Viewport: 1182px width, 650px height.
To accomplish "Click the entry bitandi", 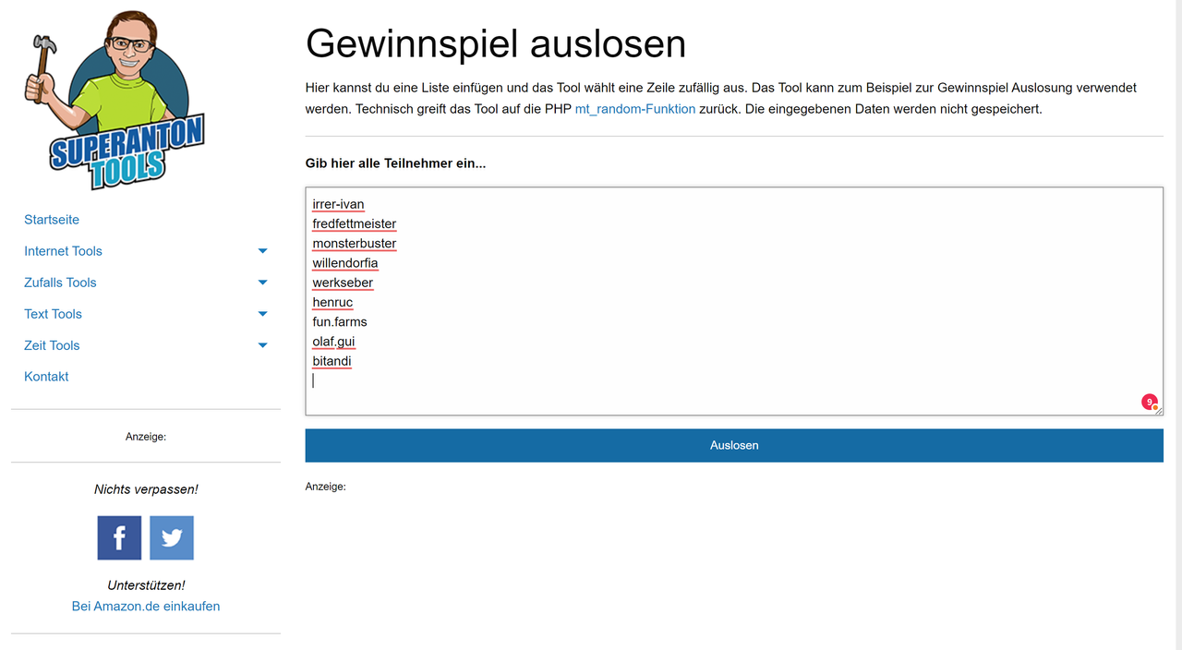I will [x=332, y=361].
